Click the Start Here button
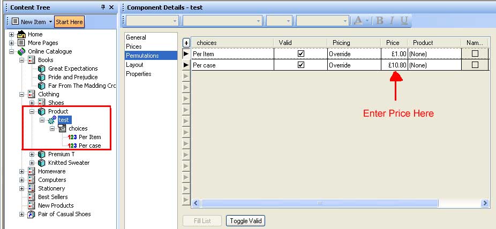The image size is (496, 229). 69,22
